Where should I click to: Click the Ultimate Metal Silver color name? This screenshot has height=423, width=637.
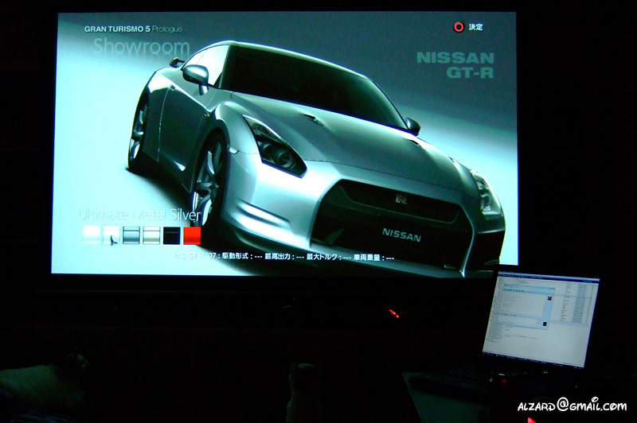coord(140,215)
